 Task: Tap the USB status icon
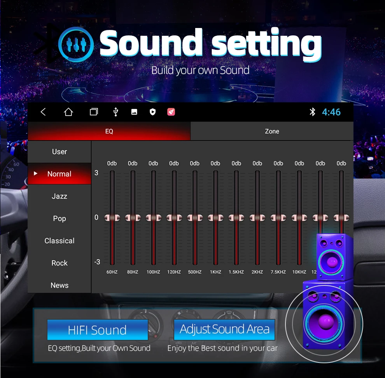click(115, 112)
